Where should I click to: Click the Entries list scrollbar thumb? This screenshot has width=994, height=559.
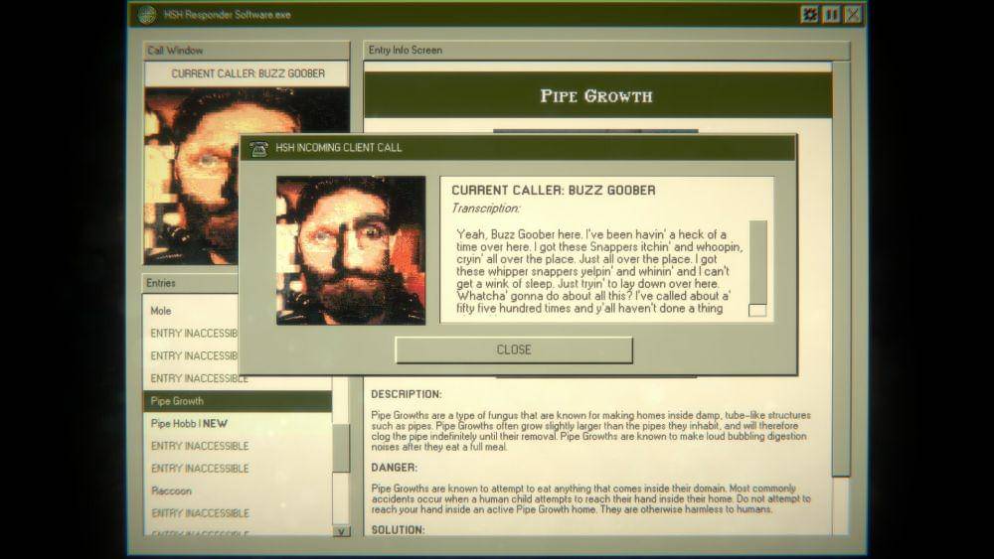tap(341, 448)
